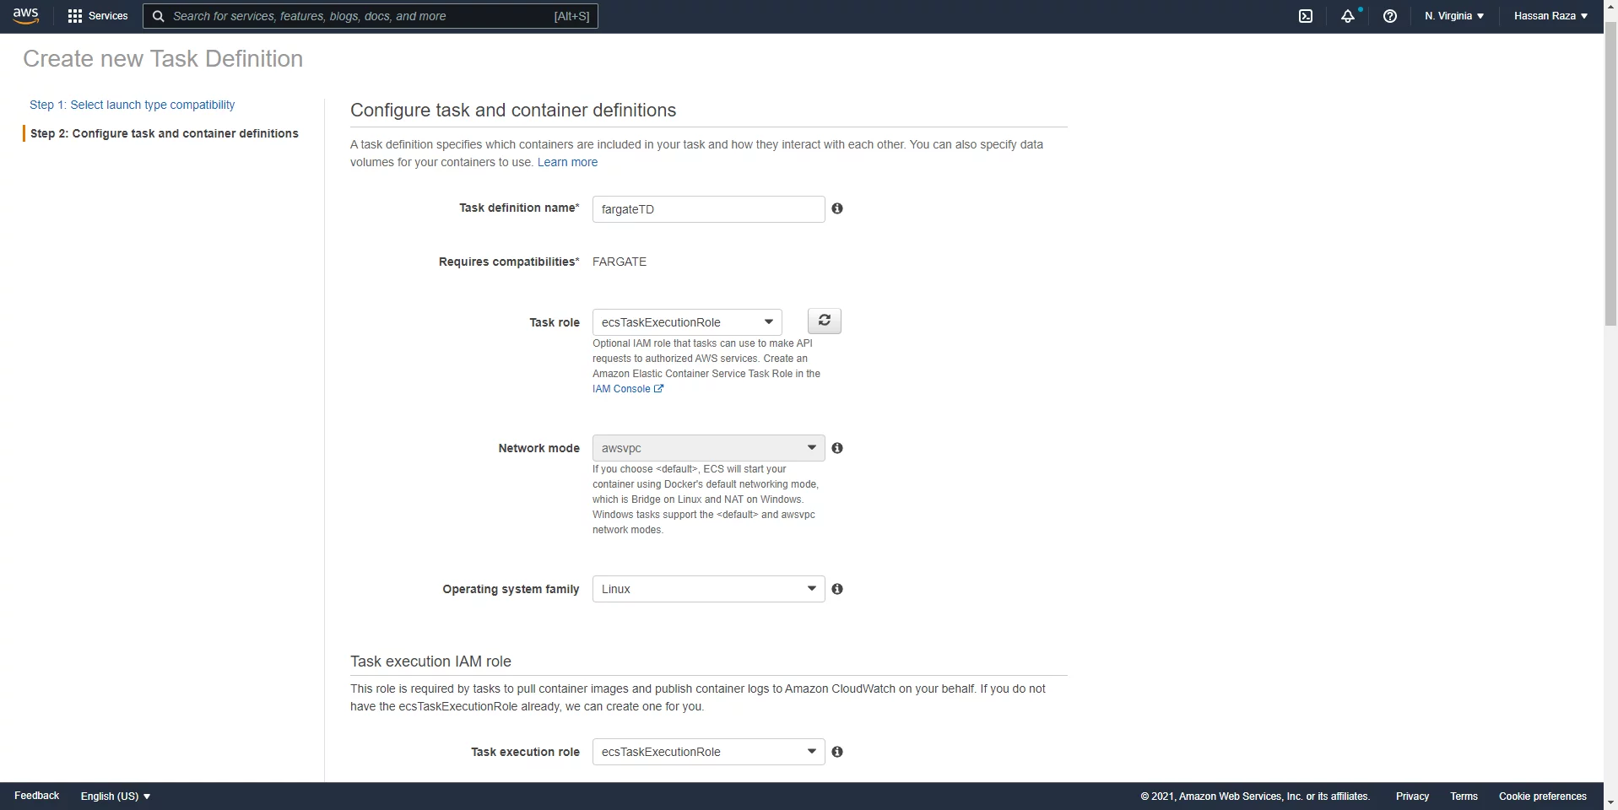This screenshot has width=1618, height=810.
Task: Click the Create new Task Definition title
Action: tap(163, 58)
